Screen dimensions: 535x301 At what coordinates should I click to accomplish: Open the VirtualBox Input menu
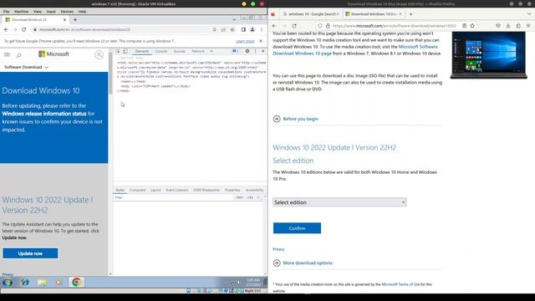51,12
